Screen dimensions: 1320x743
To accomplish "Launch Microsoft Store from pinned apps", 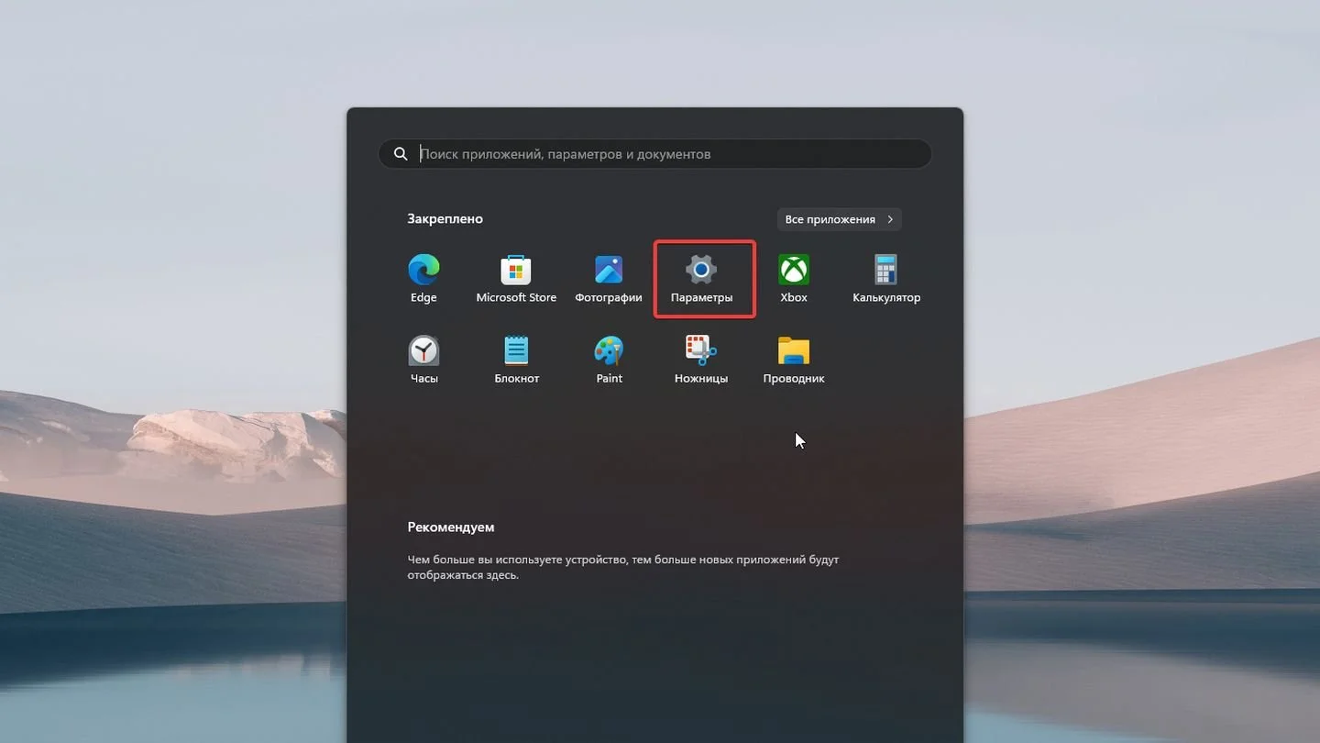I will [516, 279].
